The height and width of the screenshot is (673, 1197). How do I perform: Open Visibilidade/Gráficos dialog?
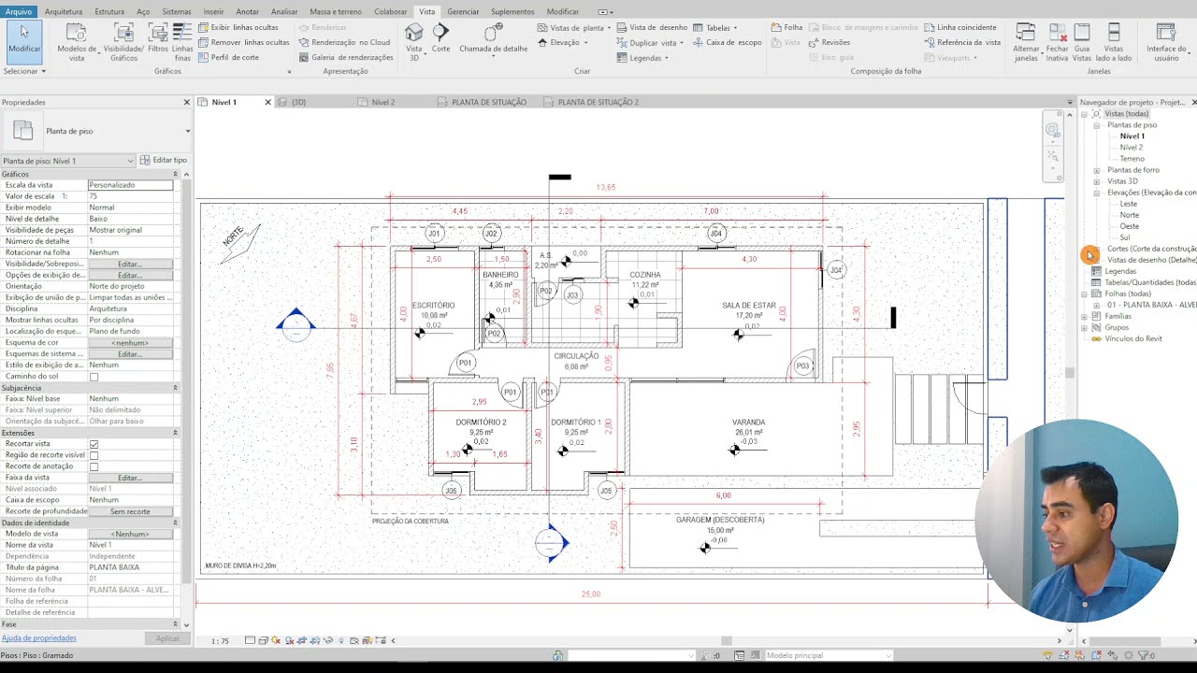(123, 42)
